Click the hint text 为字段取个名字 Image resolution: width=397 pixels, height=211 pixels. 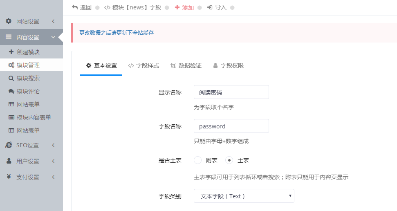coord(214,107)
